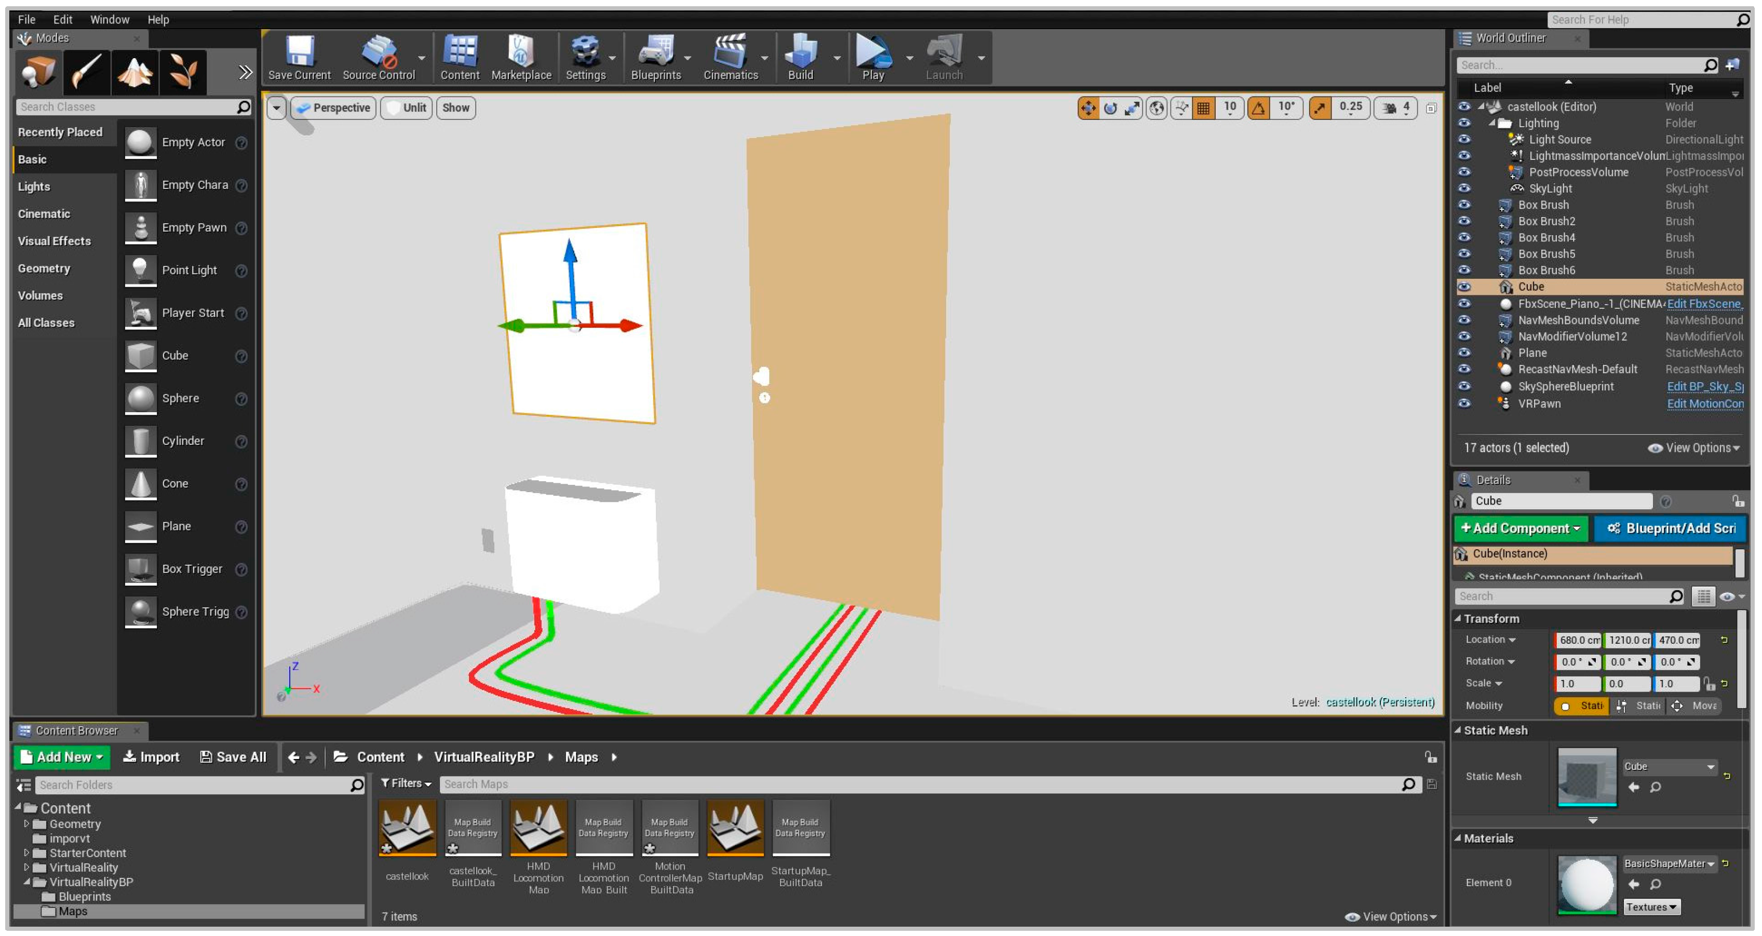Image resolution: width=1762 pixels, height=936 pixels.
Task: Select the Geometry category tab
Action: (44, 268)
